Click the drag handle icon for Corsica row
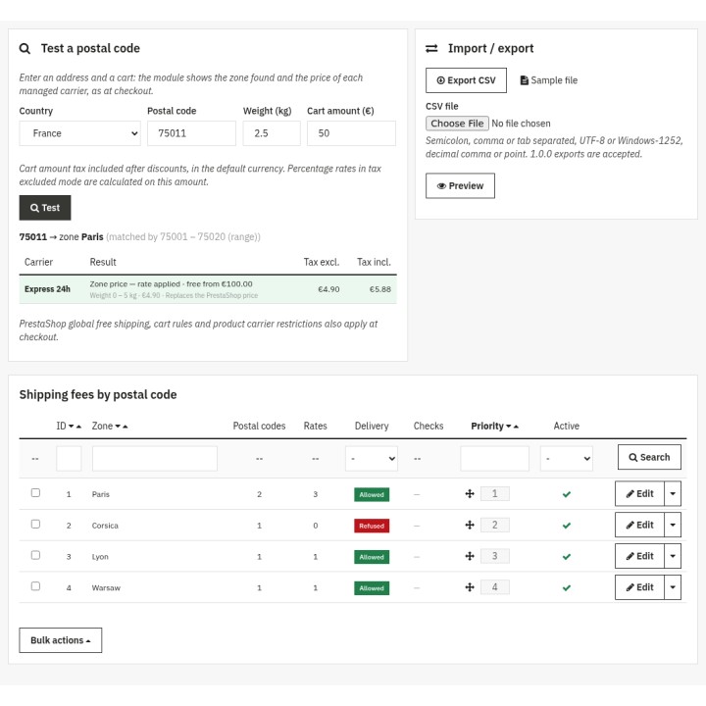Screen dimensions: 706x706 click(x=470, y=525)
